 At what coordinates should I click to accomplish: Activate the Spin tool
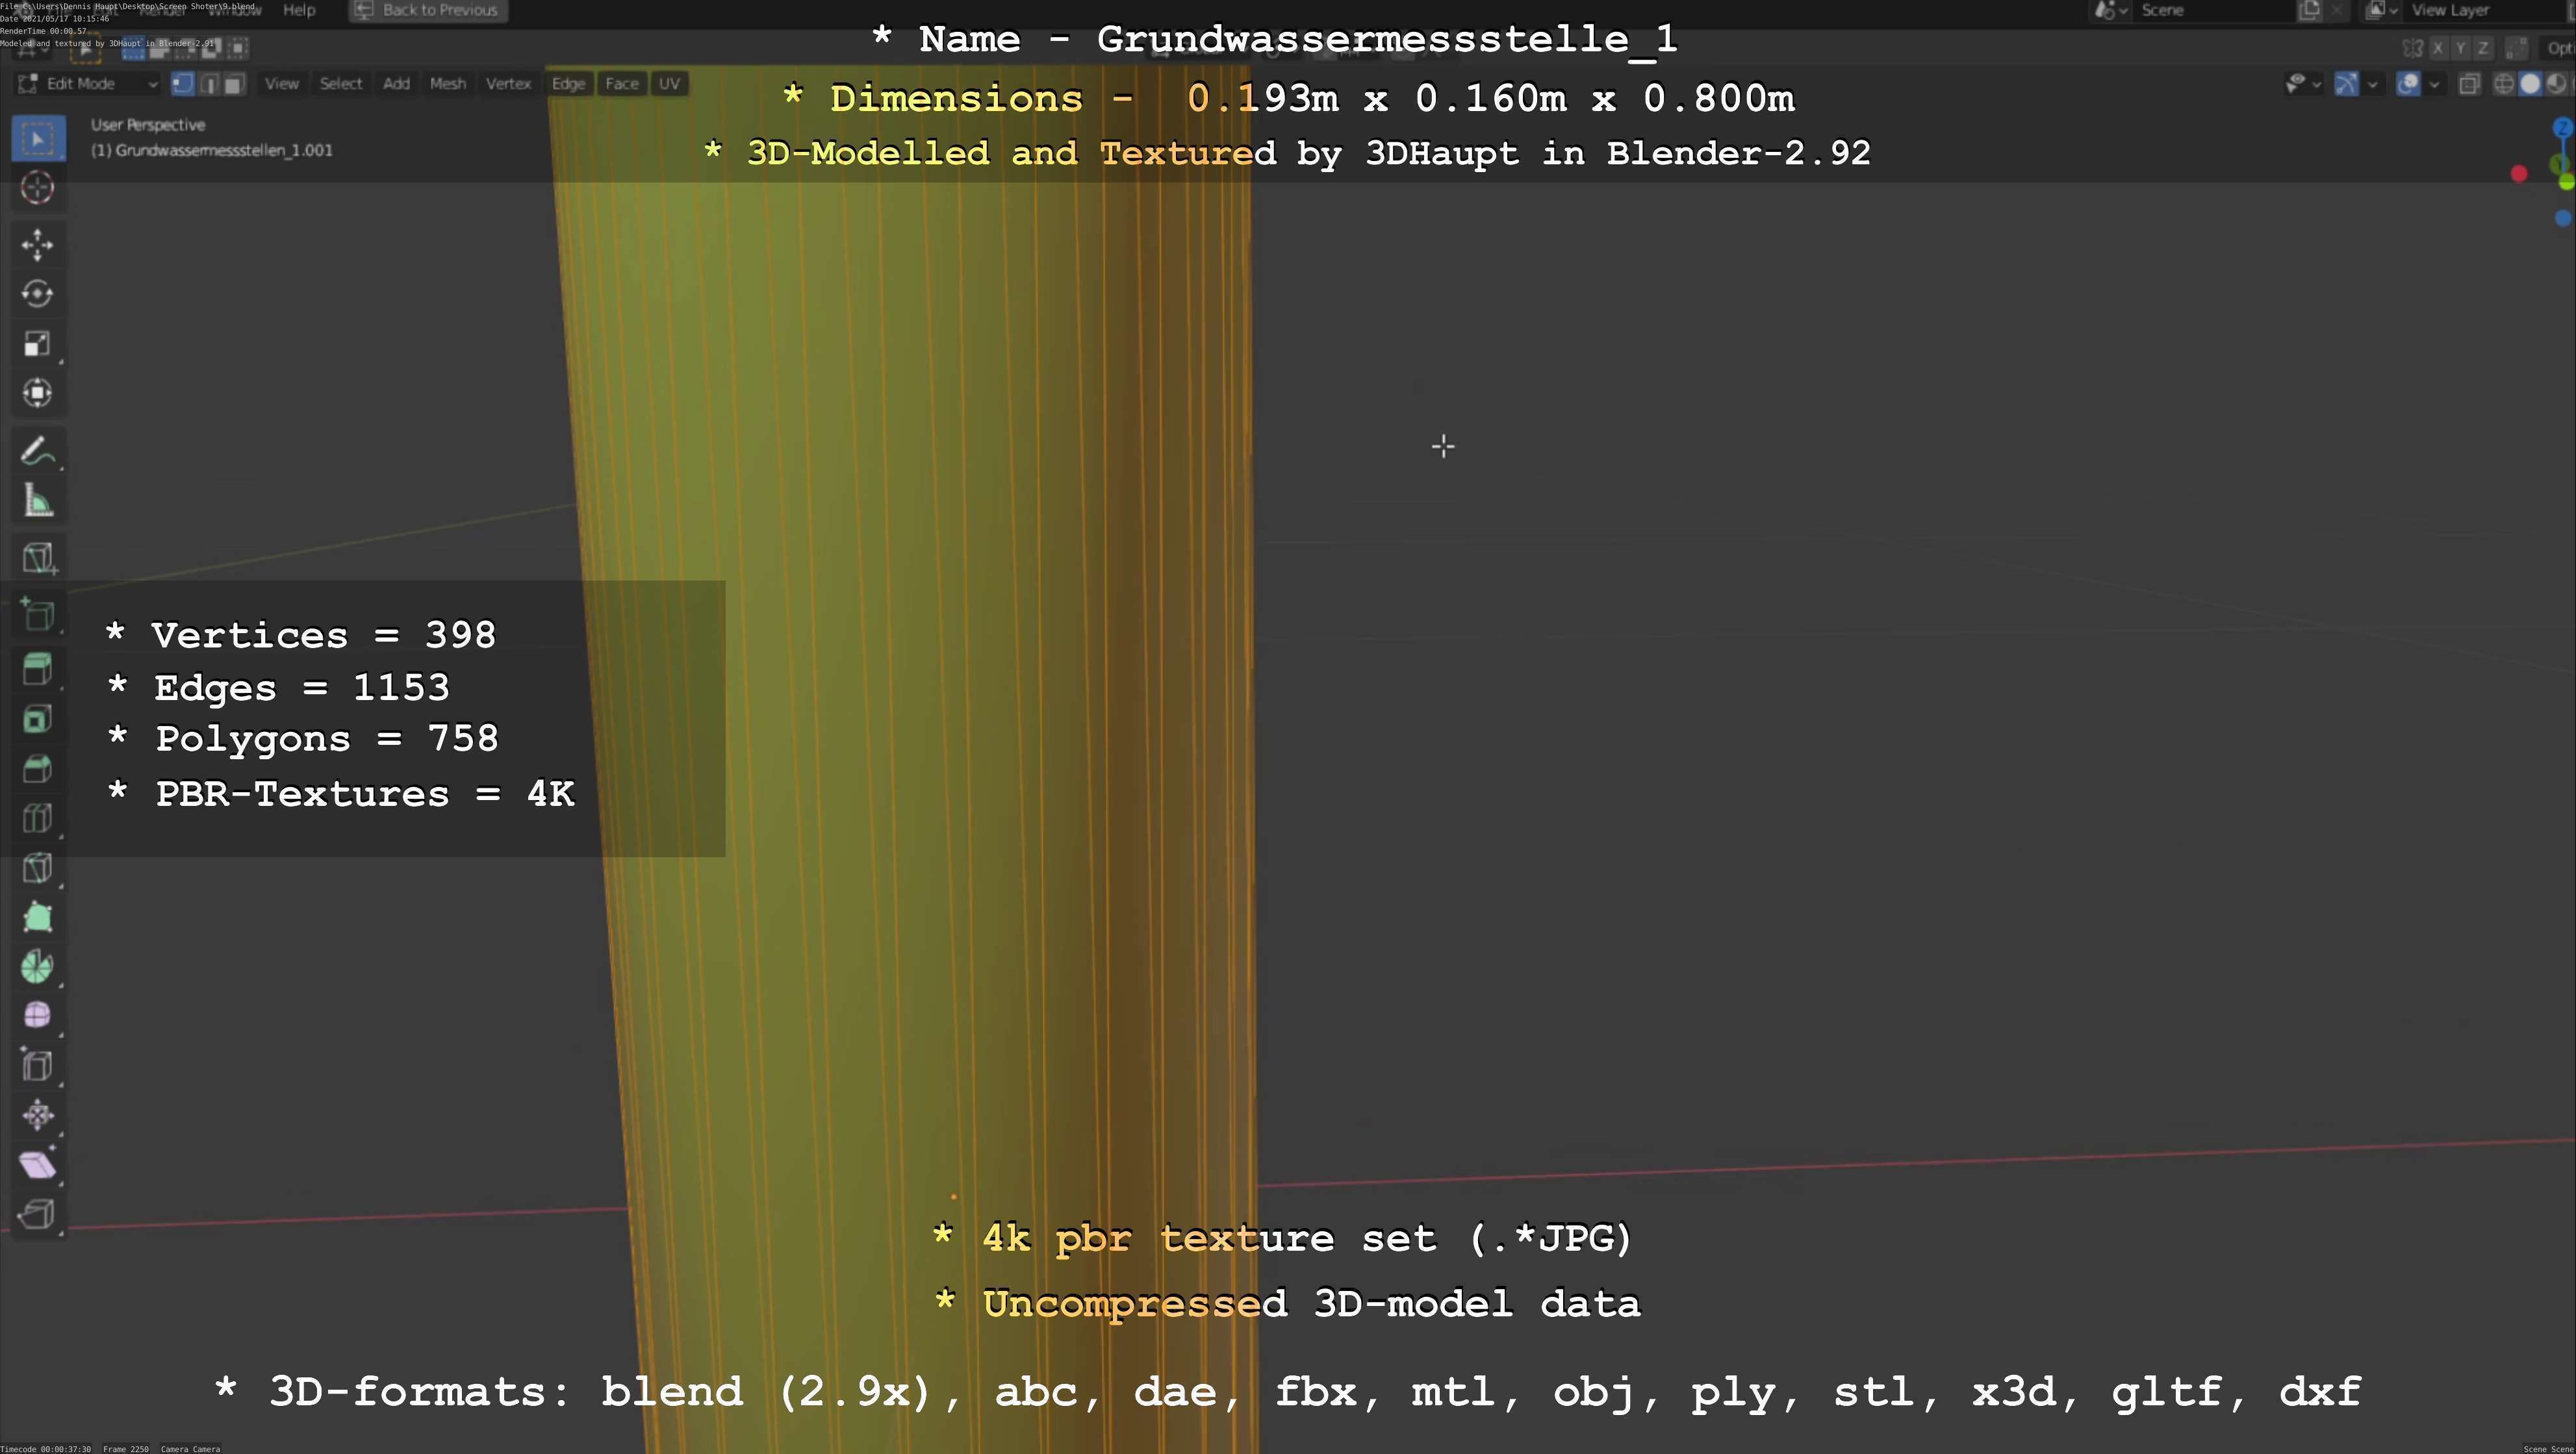coord(37,966)
